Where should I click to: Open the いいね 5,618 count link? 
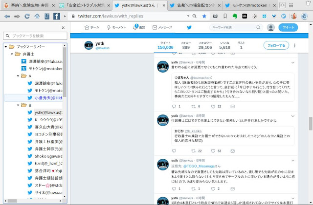(224, 46)
